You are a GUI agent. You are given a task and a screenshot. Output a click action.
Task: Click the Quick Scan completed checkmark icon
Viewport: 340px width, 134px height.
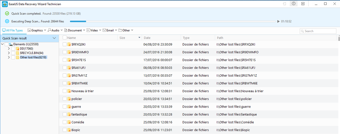click(x=7, y=14)
